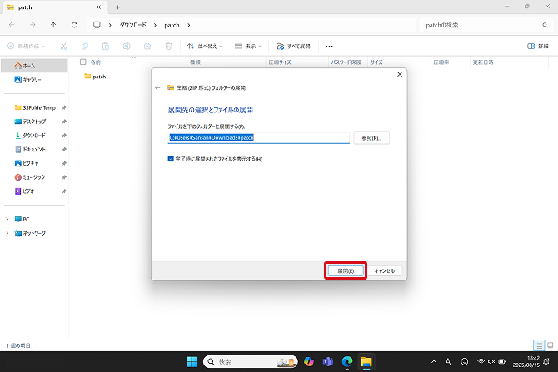
Task: Click the Share icon in toolbar
Action: (x=147, y=47)
